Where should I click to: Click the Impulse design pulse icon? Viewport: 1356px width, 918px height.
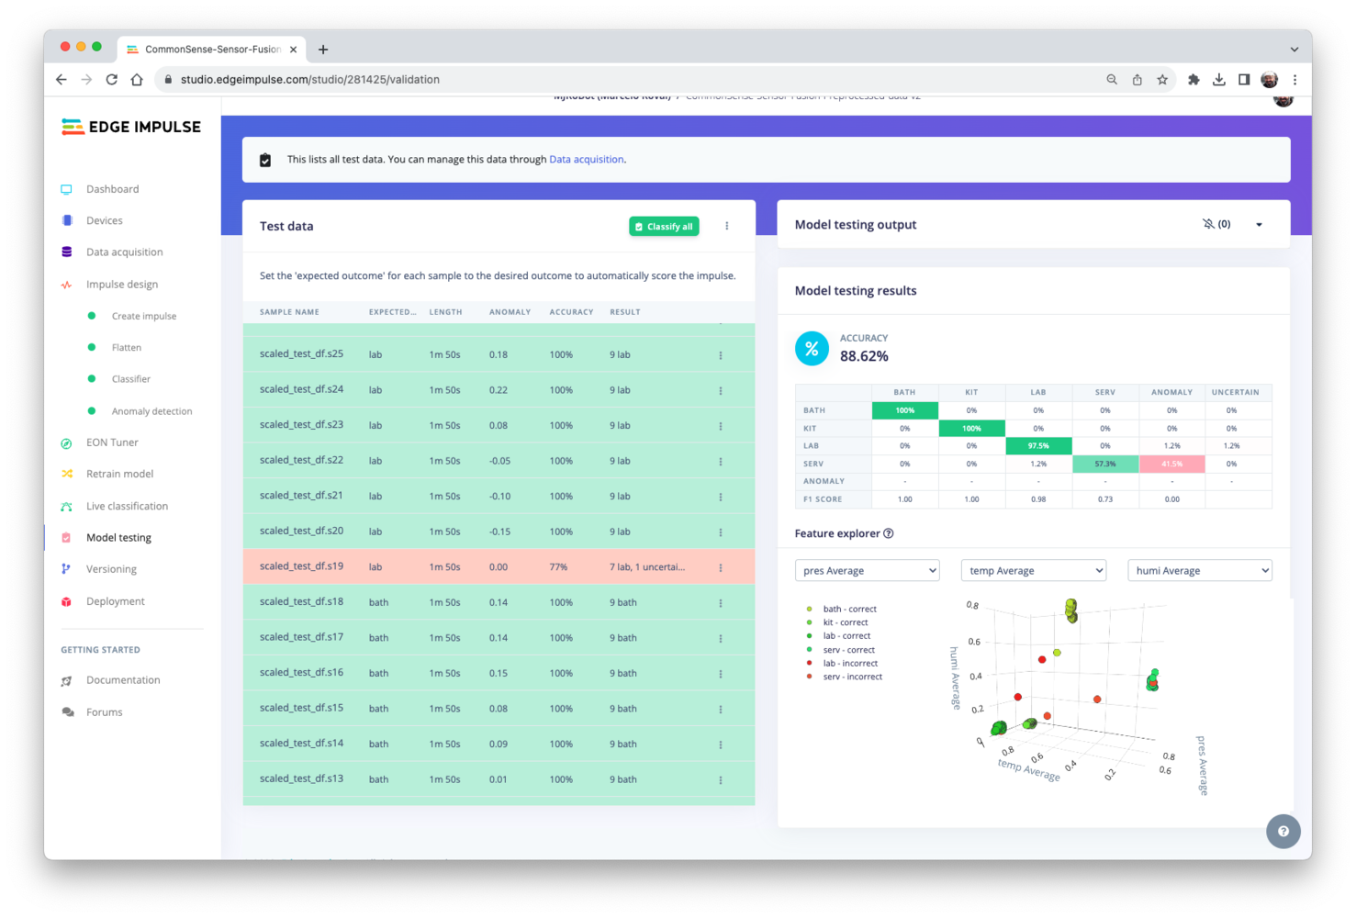click(66, 285)
